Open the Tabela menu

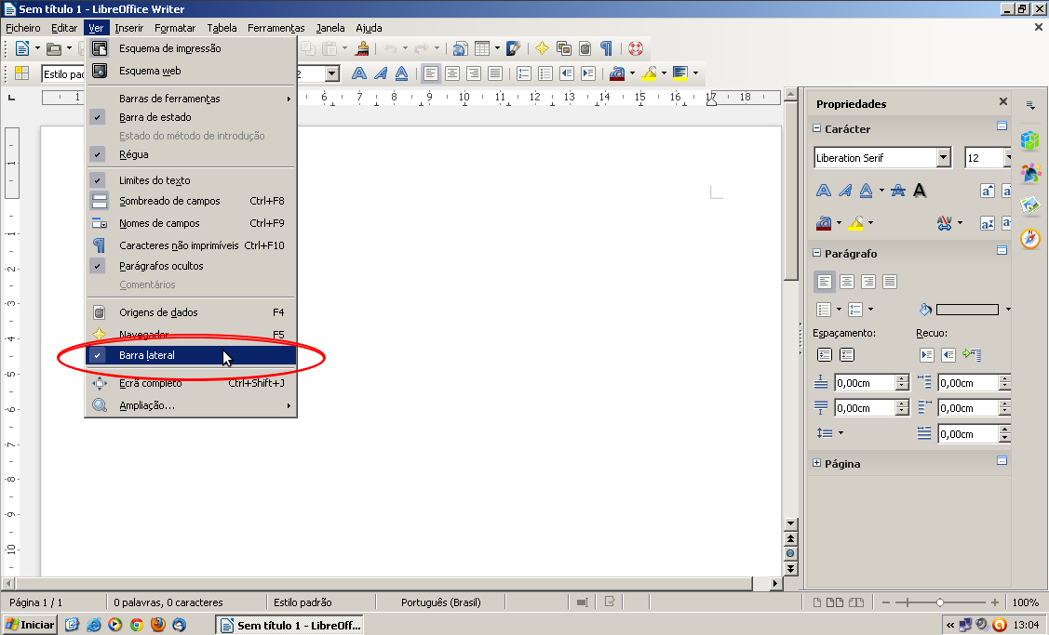(x=222, y=28)
